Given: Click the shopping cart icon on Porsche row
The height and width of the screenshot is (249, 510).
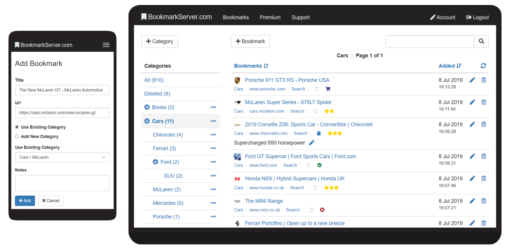Looking at the screenshot, I should [328, 89].
